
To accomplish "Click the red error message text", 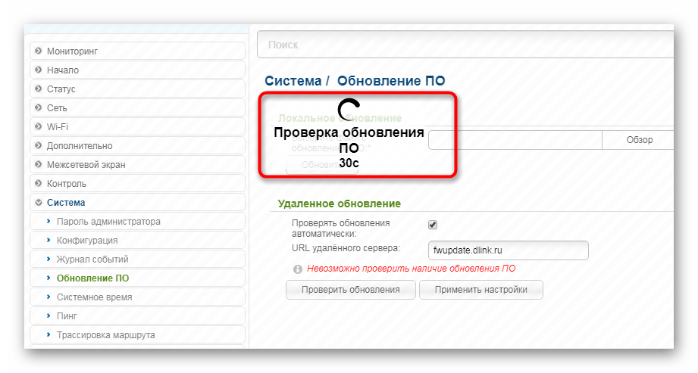I will 412,269.
